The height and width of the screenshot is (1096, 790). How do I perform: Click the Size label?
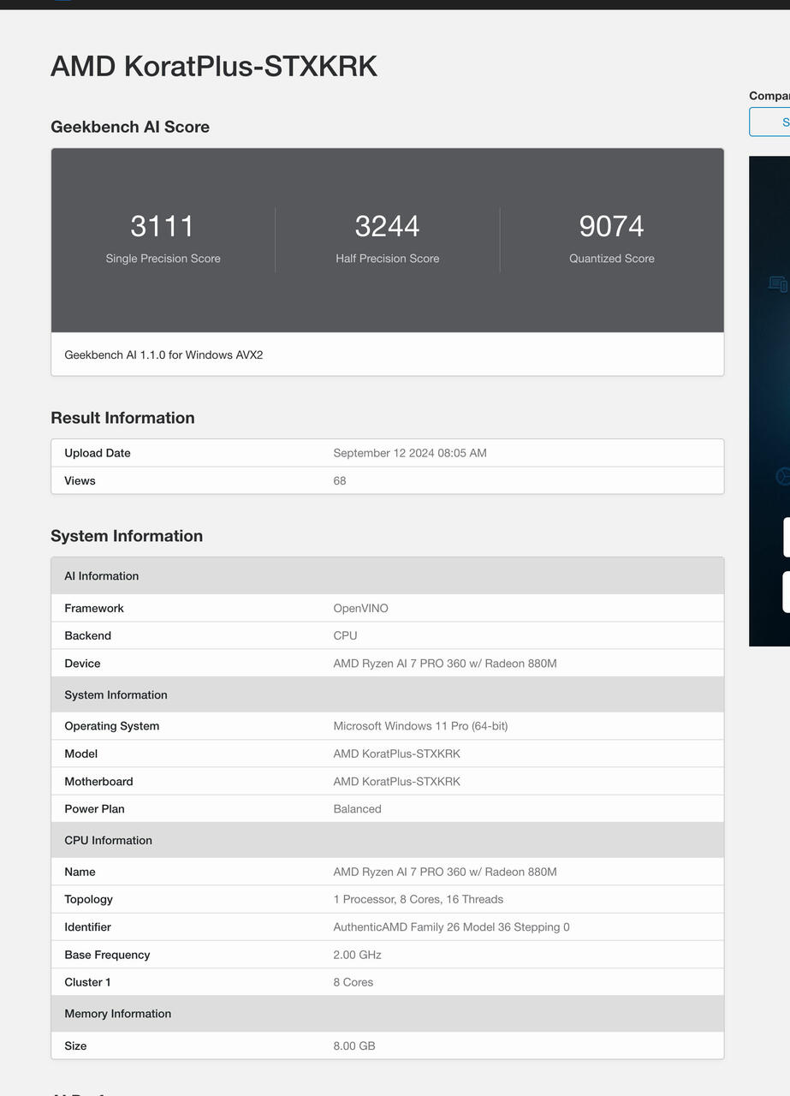(x=75, y=1045)
